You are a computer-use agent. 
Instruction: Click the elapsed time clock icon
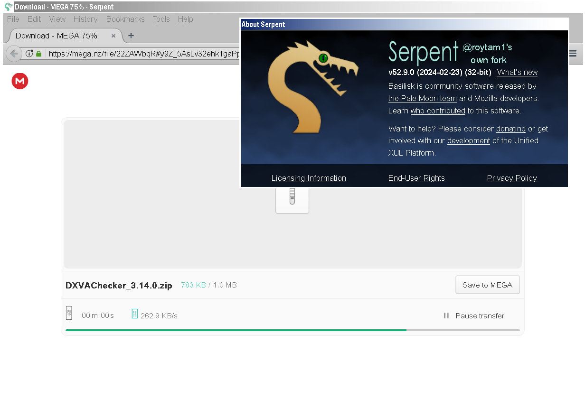69,313
